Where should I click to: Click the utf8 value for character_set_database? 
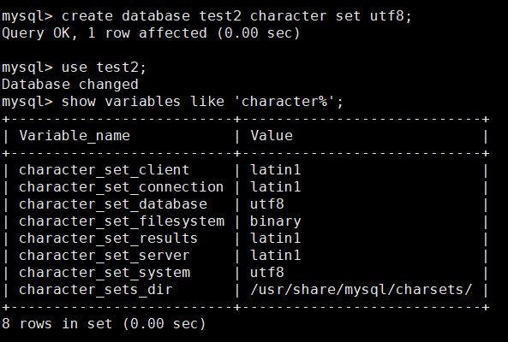tap(267, 204)
